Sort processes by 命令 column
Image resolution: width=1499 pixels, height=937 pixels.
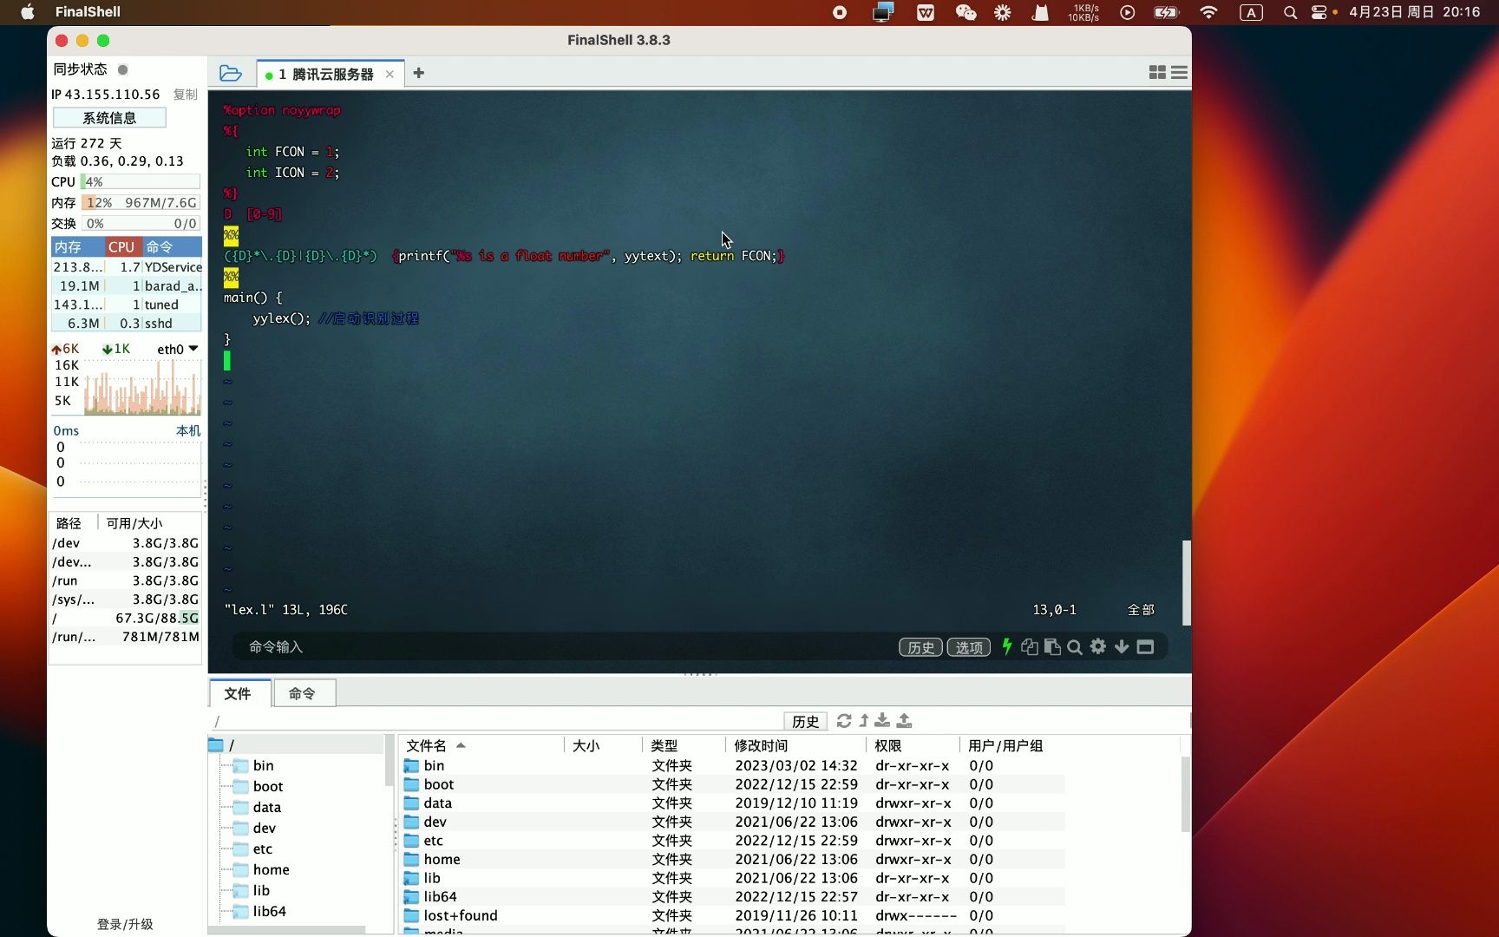172,247
